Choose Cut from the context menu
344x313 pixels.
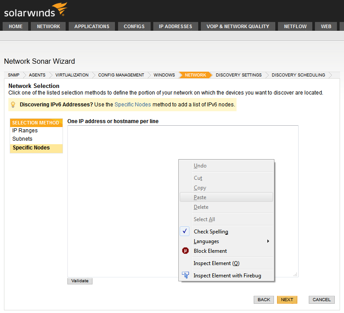[226, 178]
